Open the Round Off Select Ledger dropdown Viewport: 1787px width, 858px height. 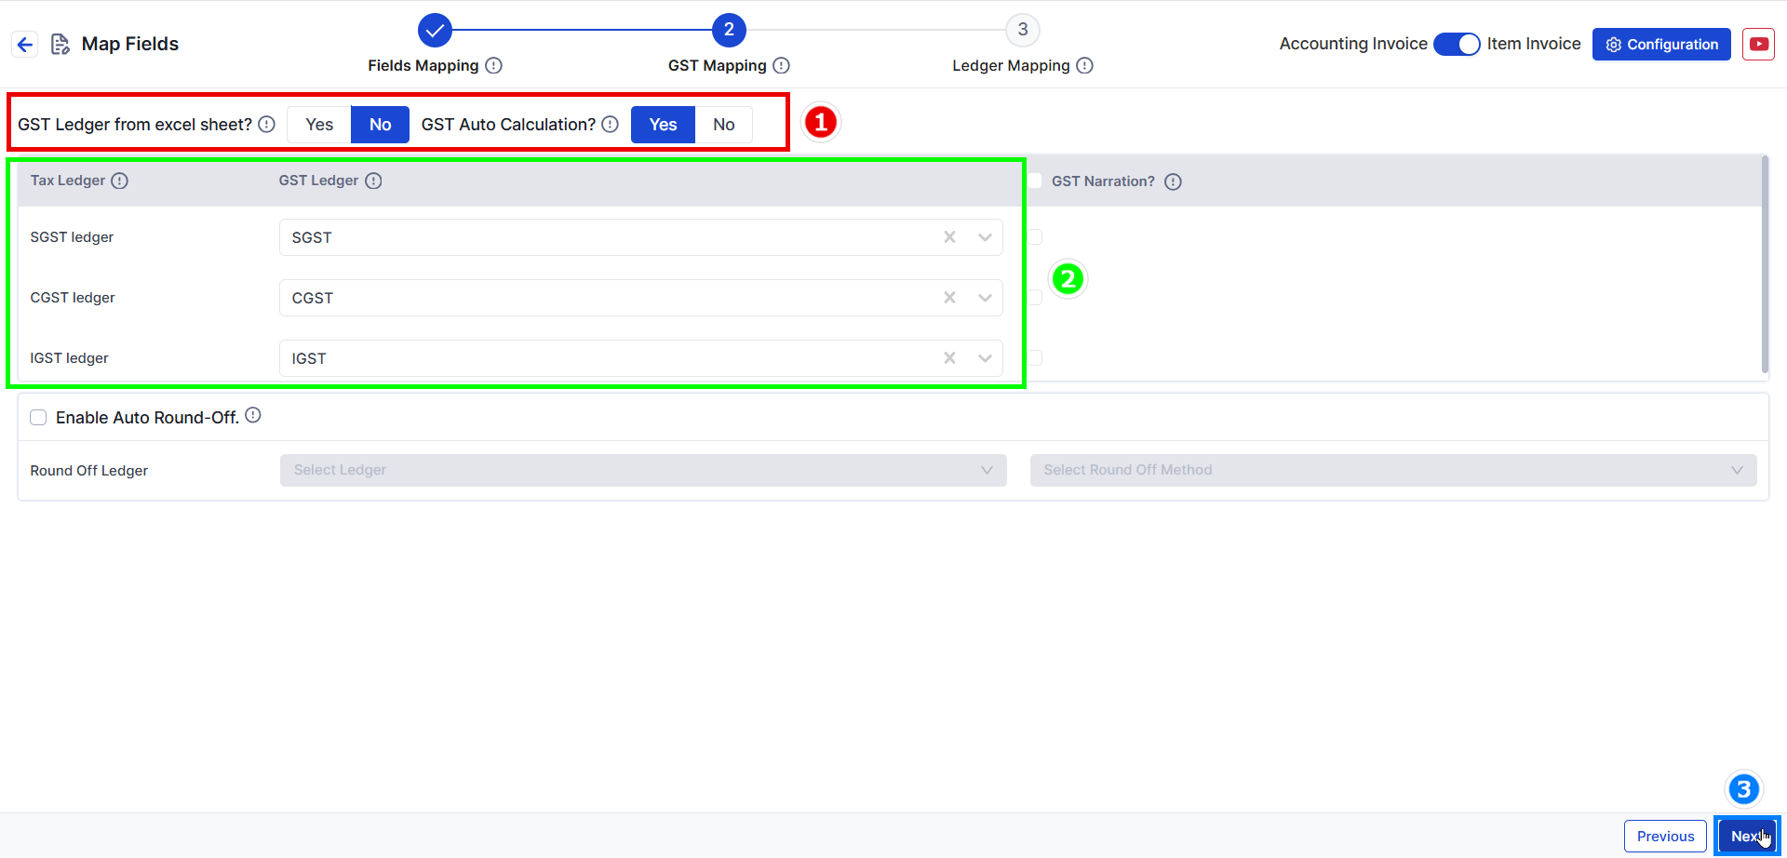pyautogui.click(x=642, y=470)
